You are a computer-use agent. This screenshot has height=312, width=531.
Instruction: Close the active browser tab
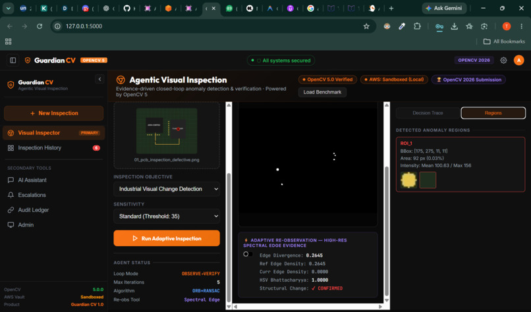[x=213, y=9]
